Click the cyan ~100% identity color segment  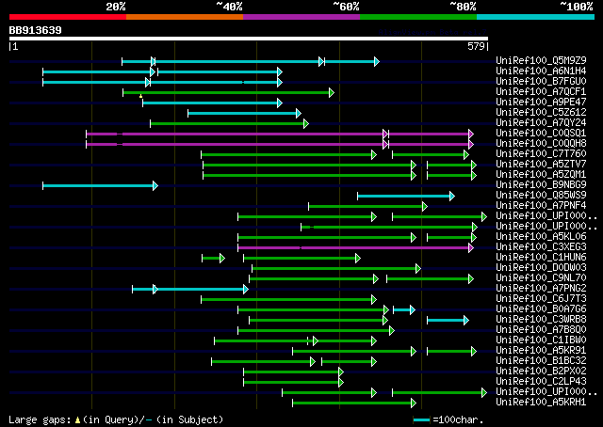point(536,17)
